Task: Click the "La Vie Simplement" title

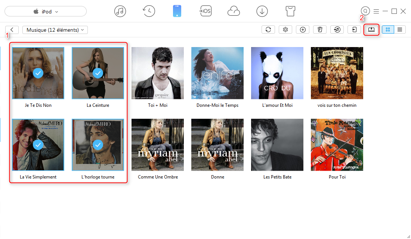Action: click(38, 177)
